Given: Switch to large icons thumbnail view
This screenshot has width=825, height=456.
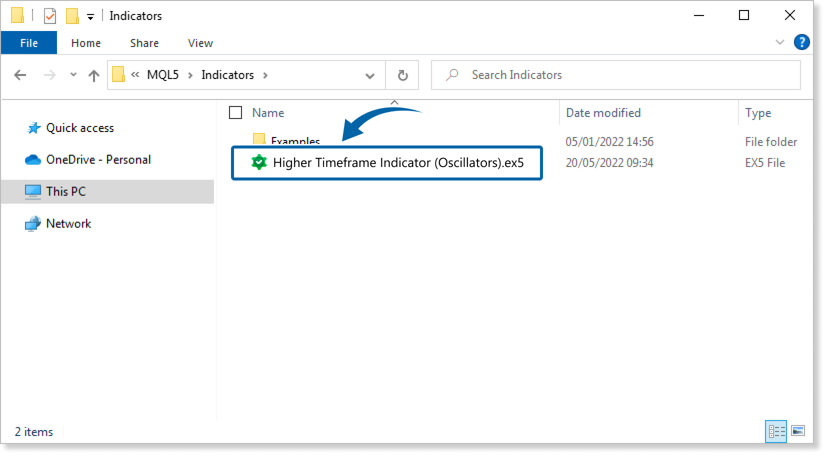Looking at the screenshot, I should pos(798,431).
